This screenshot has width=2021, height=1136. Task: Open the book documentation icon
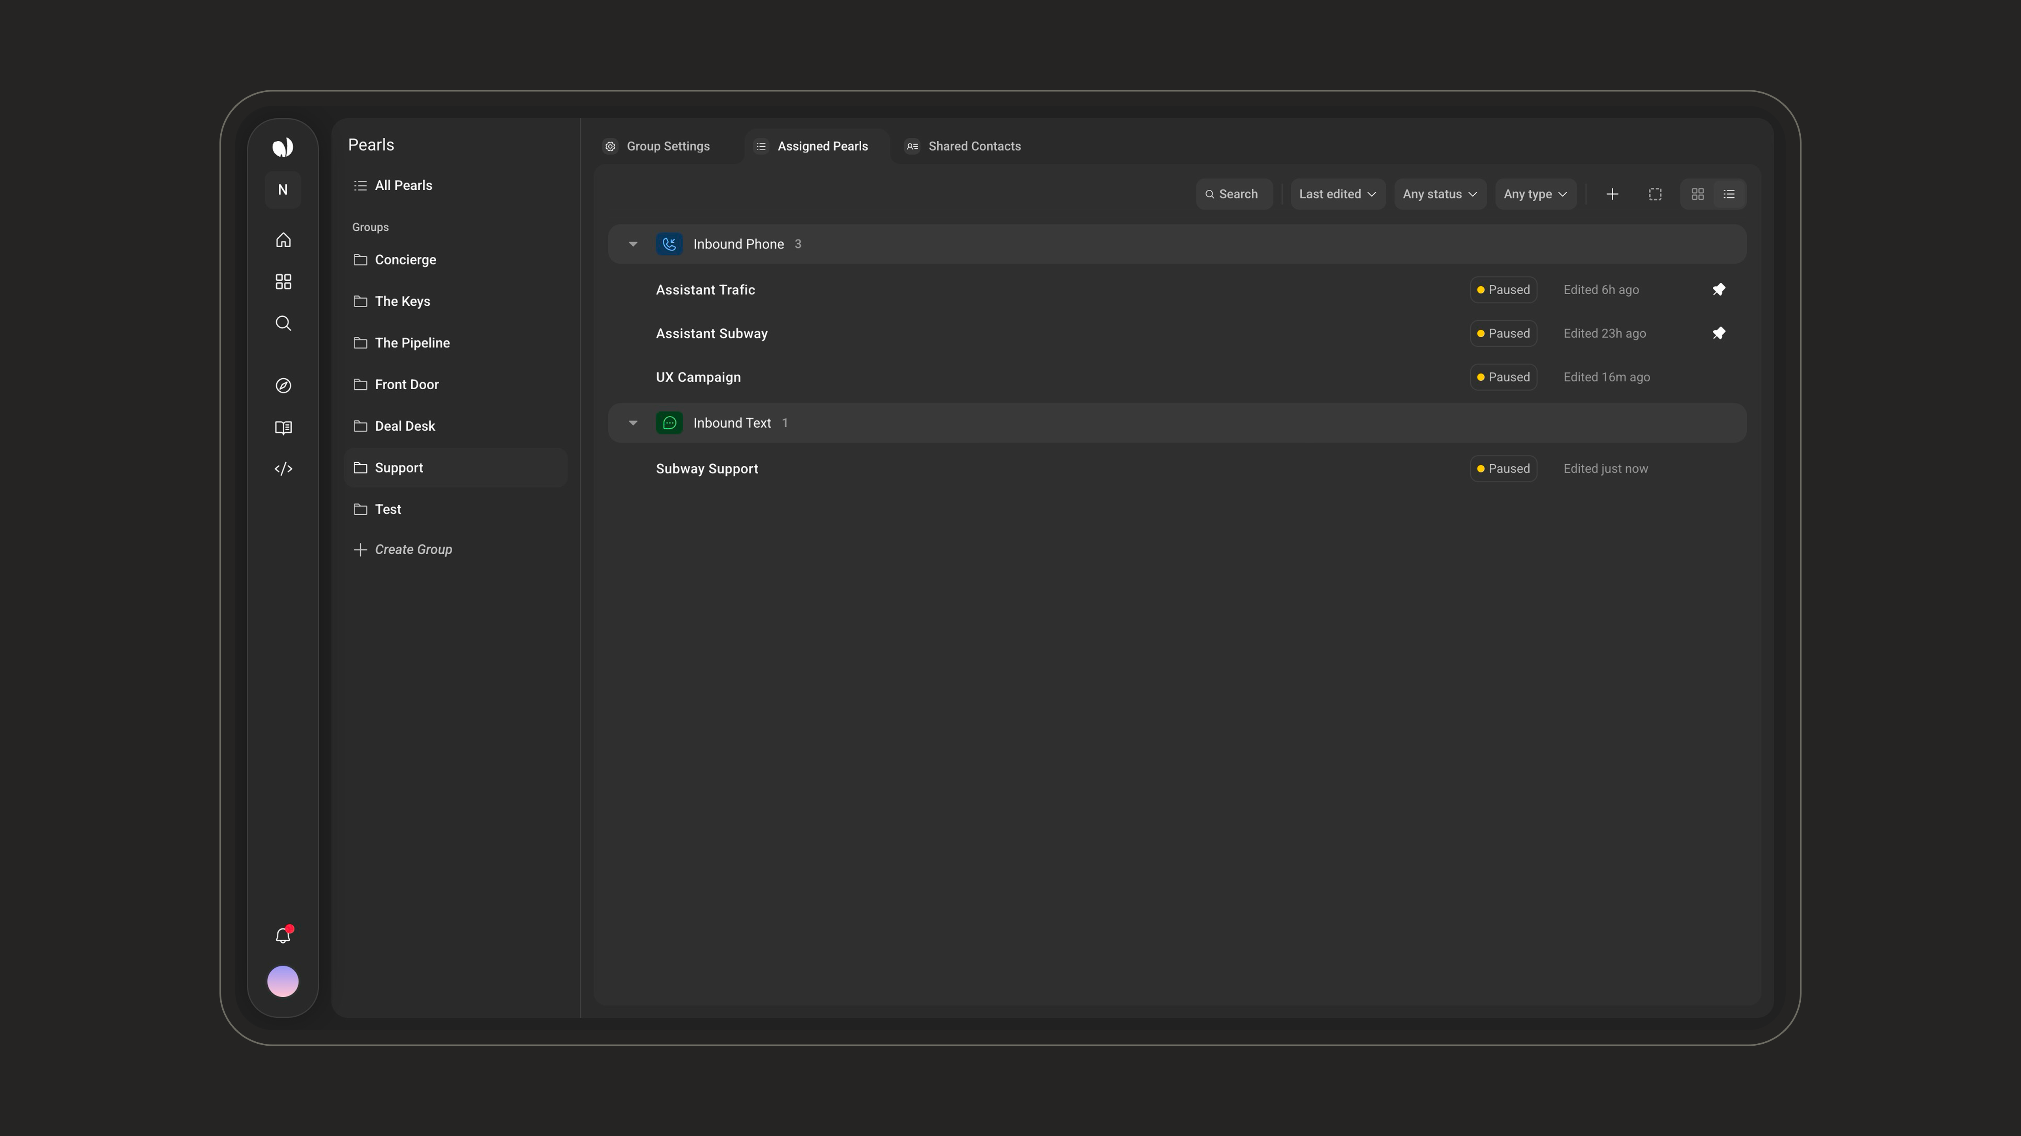click(283, 427)
